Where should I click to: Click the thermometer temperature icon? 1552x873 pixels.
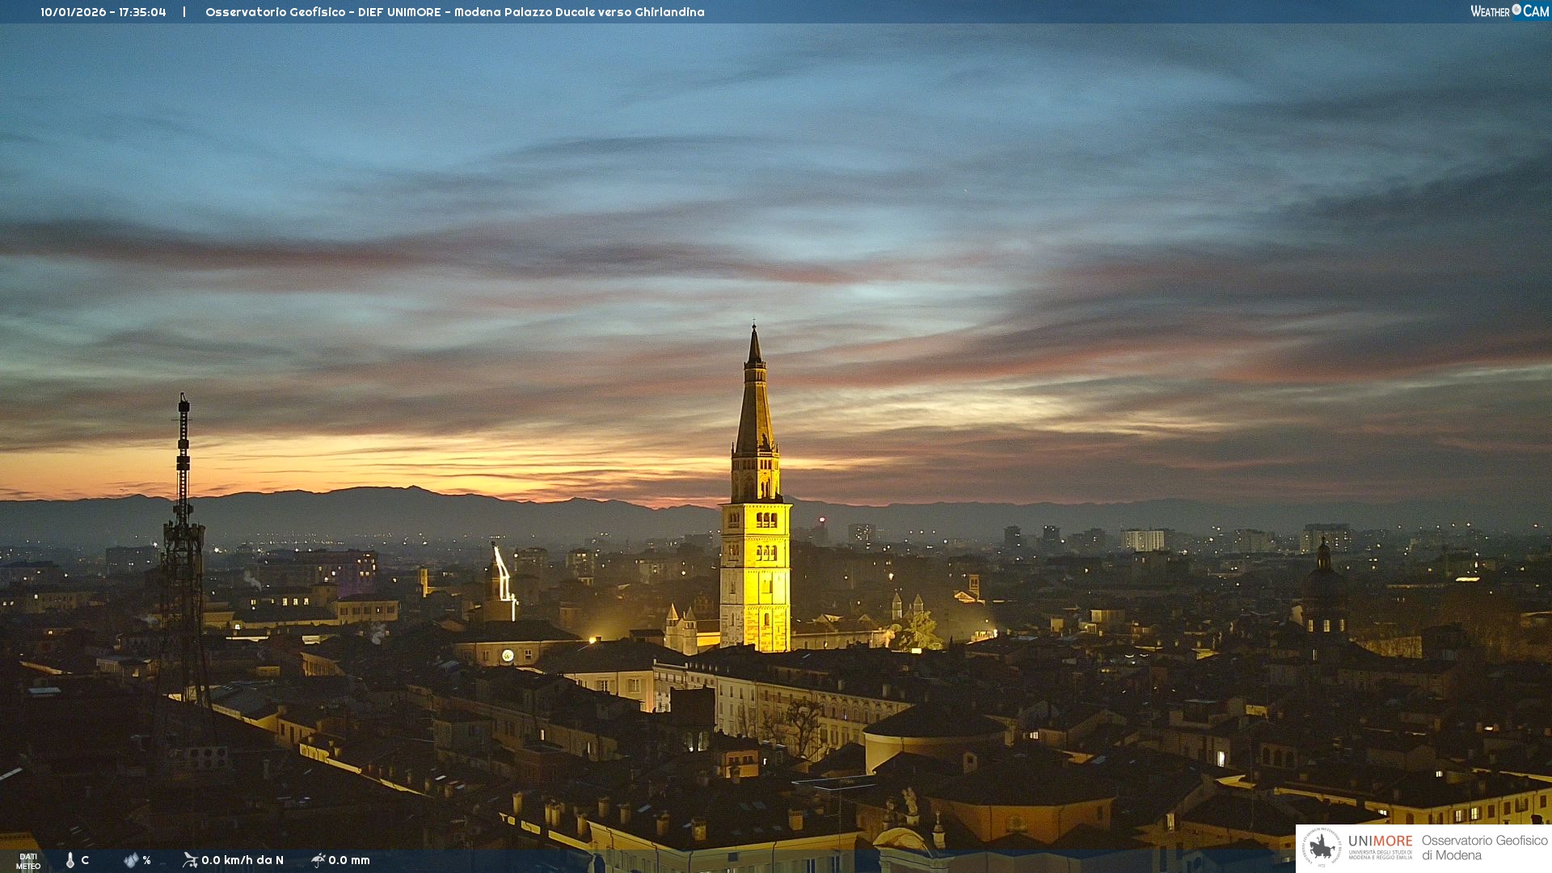(x=70, y=860)
